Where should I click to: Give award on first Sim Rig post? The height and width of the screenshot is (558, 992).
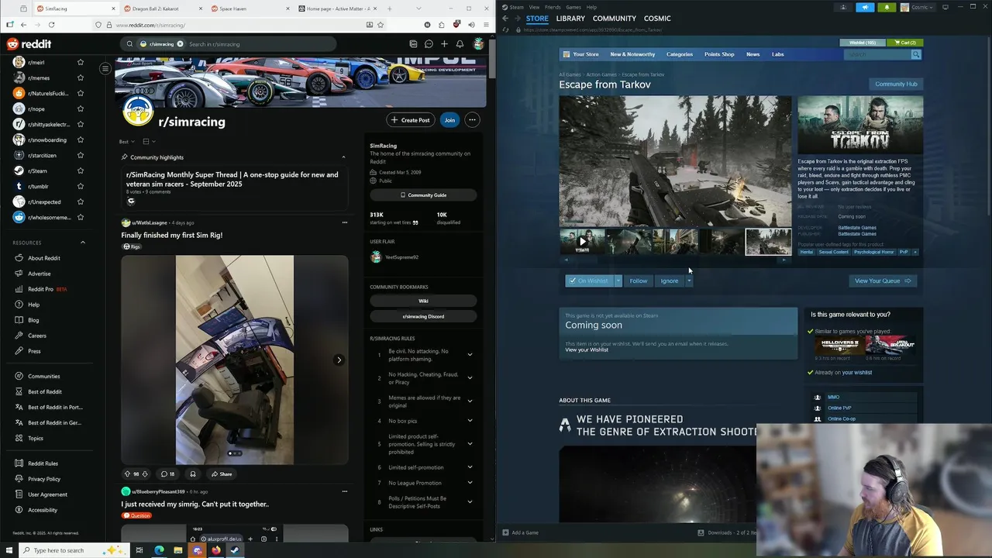point(193,474)
